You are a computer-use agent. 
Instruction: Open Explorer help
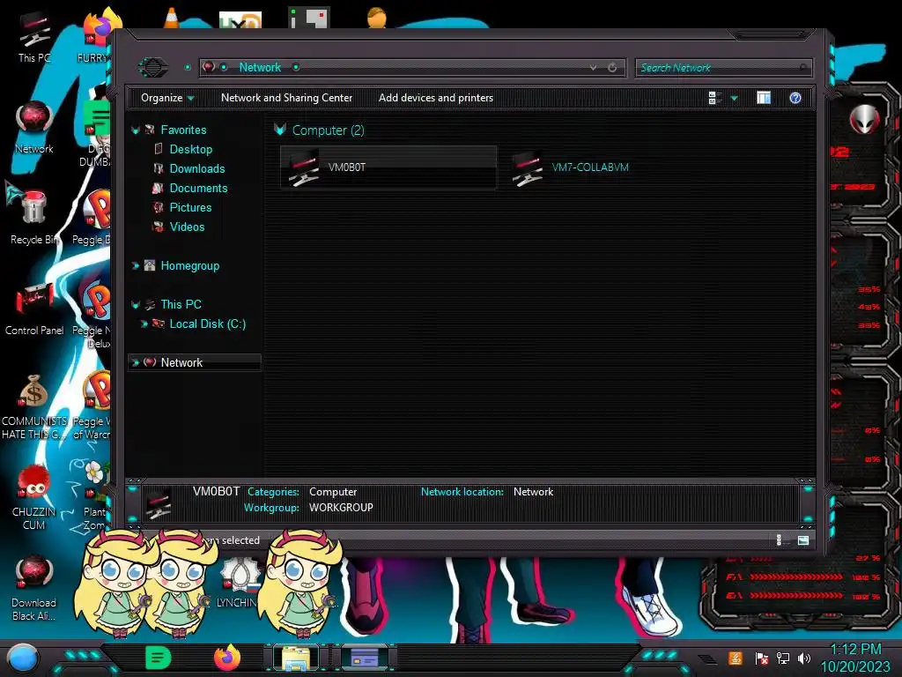pyautogui.click(x=795, y=98)
